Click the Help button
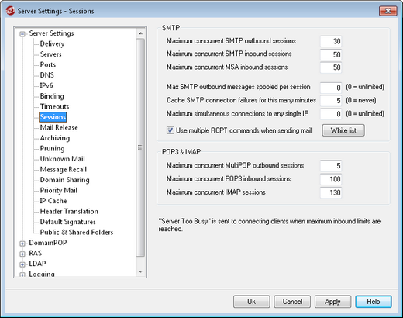 (374, 302)
